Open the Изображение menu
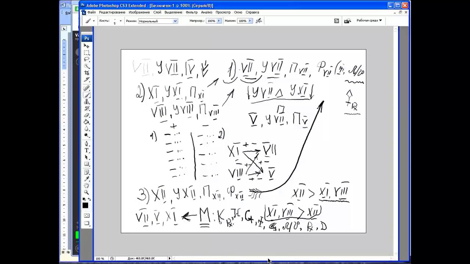 139,12
